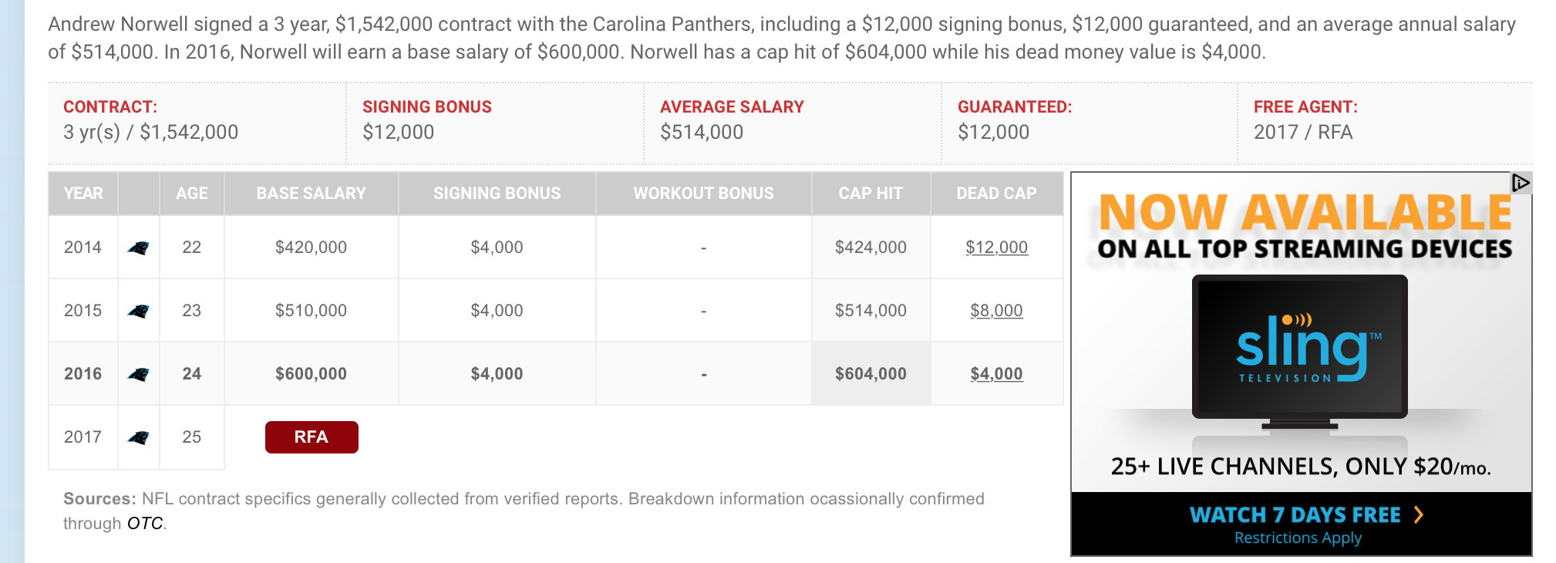Viewport: 1556px width, 563px height.
Task: Click the Panthers logo in 2017 row
Action: coord(139,438)
